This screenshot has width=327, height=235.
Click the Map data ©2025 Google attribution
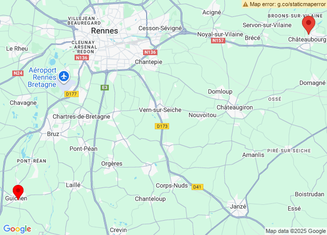point(295,231)
